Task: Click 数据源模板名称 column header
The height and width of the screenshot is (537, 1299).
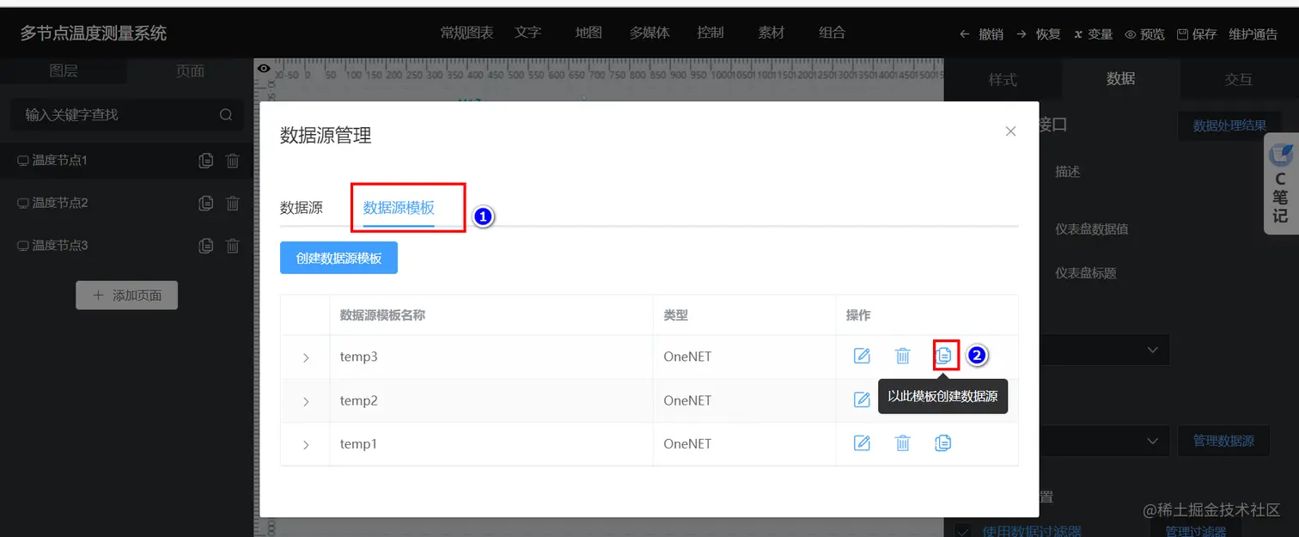Action: point(382,315)
